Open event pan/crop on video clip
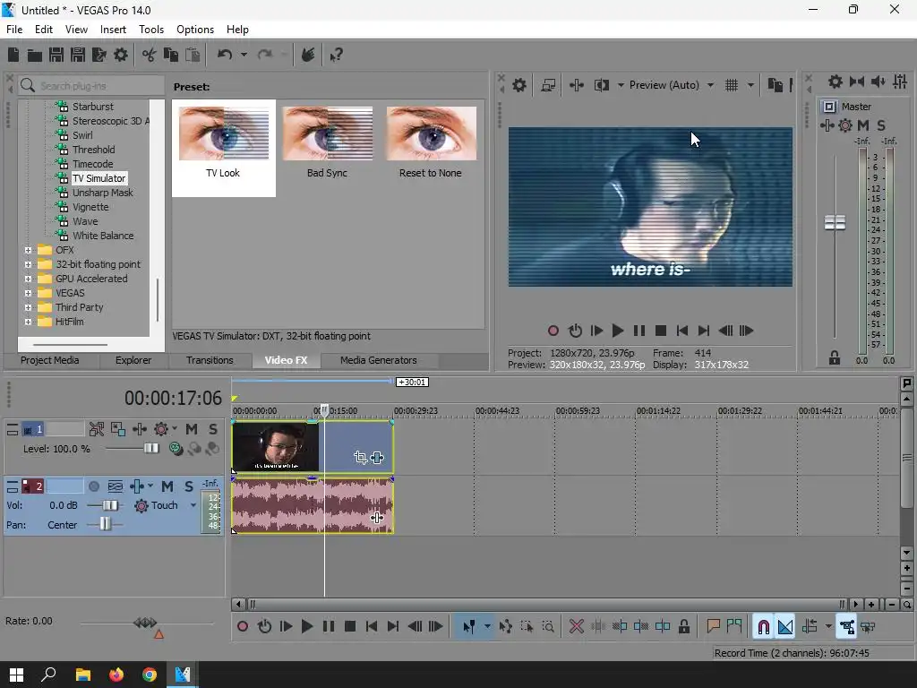The image size is (917, 688). [x=360, y=458]
